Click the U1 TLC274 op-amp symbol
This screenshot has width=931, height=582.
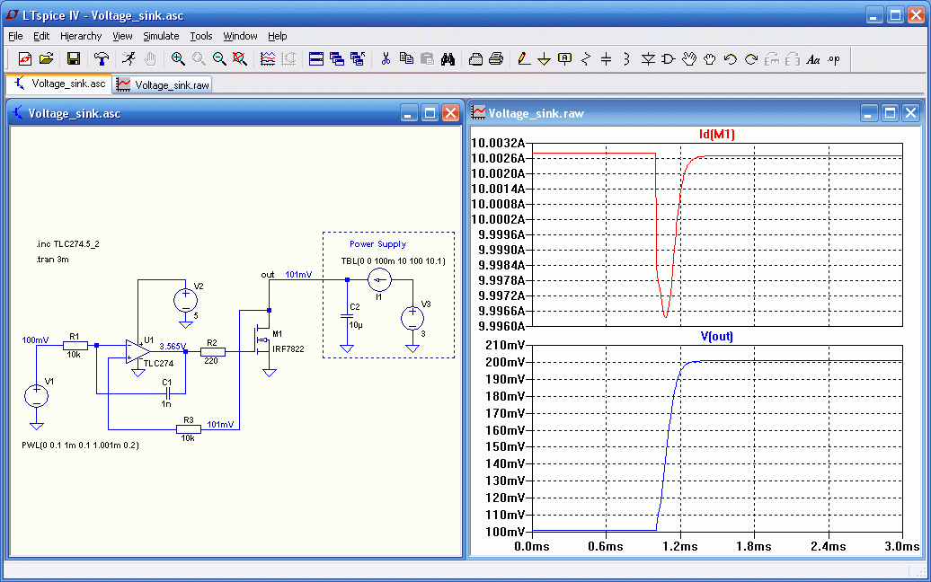137,350
